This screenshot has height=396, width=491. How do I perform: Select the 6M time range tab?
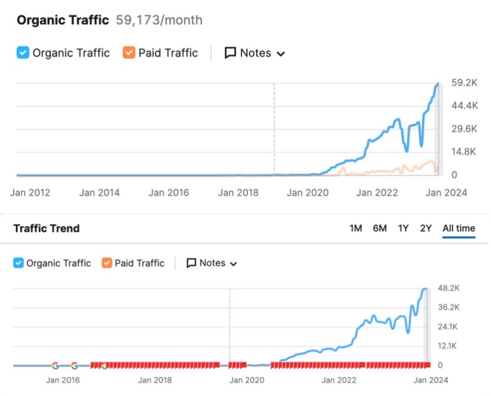[x=379, y=229]
